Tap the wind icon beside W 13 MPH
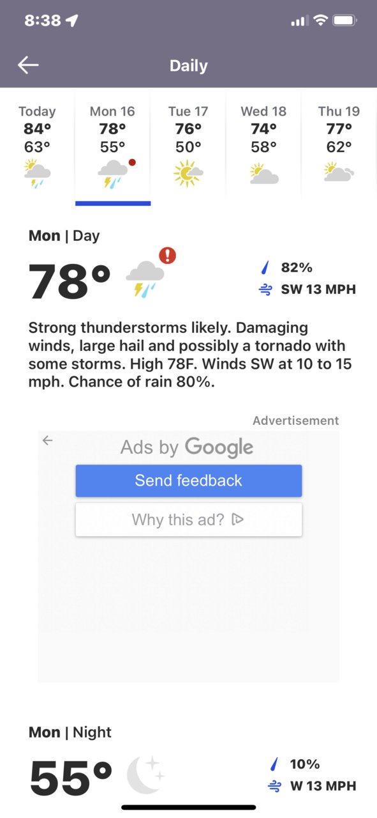The height and width of the screenshot is (818, 377). point(275,786)
